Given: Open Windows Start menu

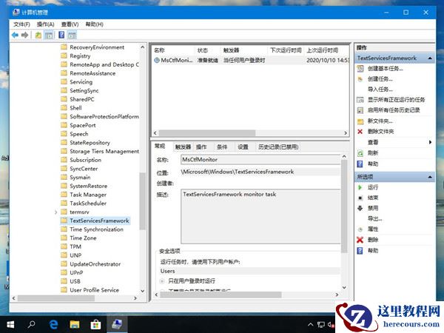Looking at the screenshot, I should pyautogui.click(x=11, y=324).
